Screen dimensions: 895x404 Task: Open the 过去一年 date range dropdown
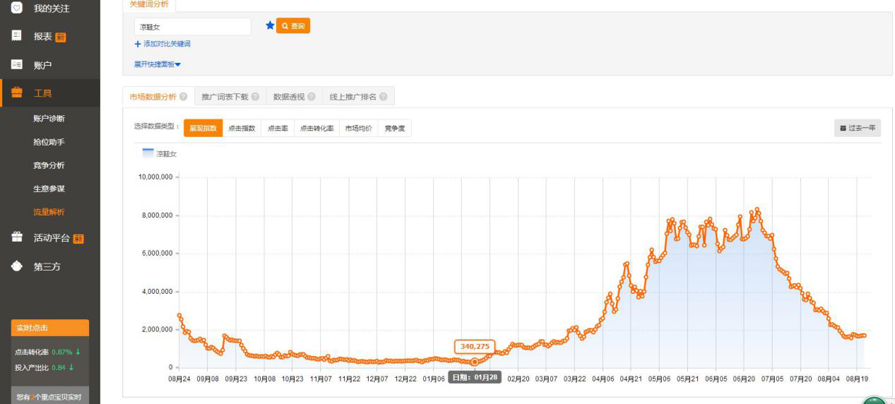(x=858, y=129)
